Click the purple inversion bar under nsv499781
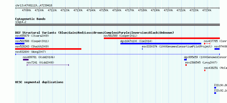This screenshot has height=103, width=227. [x=26, y=60]
